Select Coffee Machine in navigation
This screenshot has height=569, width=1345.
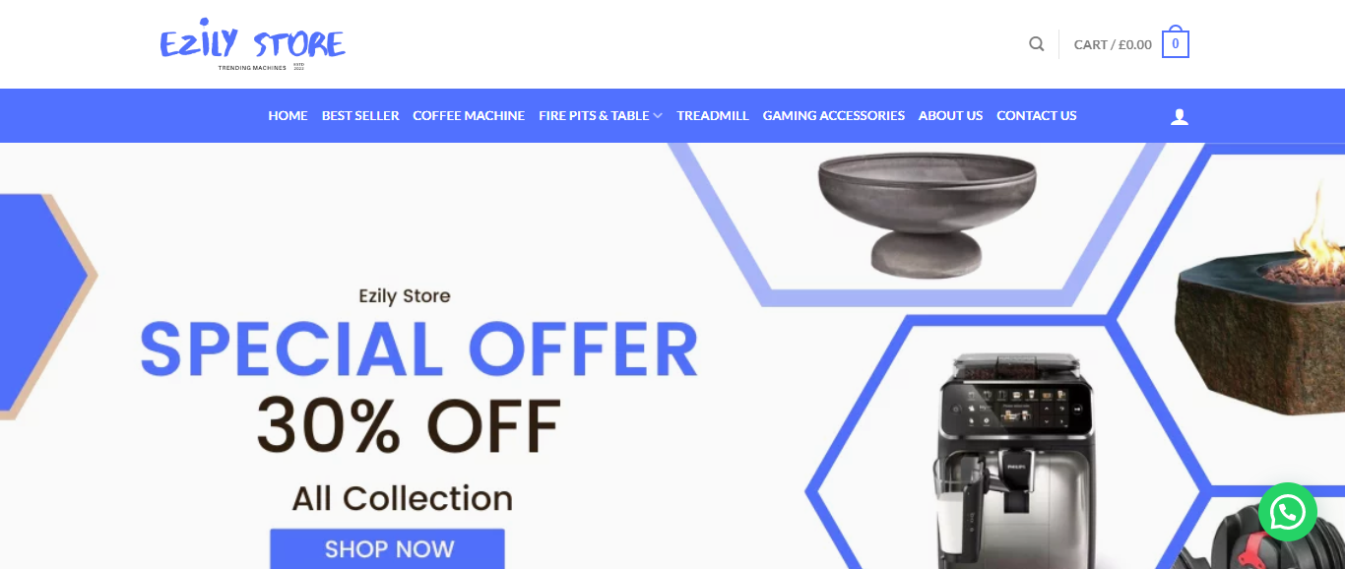469,116
